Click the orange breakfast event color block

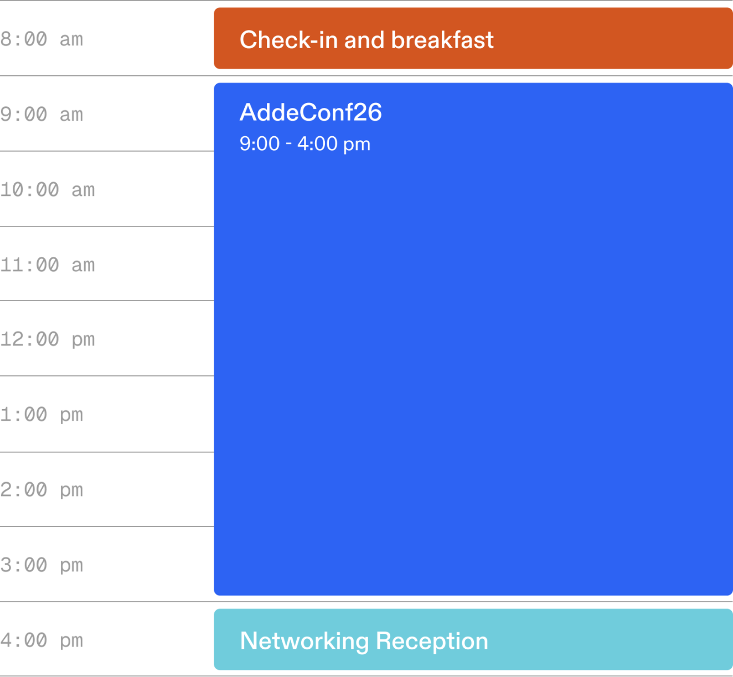click(609, 39)
